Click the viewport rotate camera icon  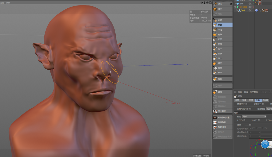[x=207, y=3]
